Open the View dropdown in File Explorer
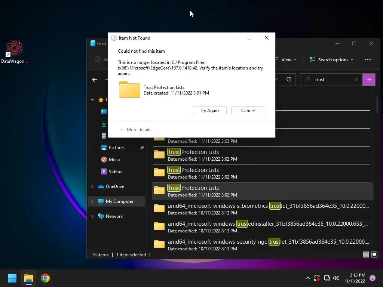This screenshot has width=383, height=287. tap(285, 60)
